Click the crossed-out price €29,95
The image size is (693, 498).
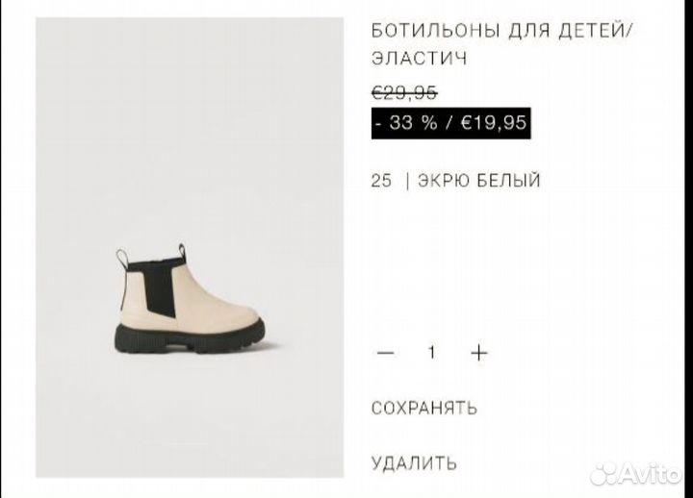pos(404,92)
